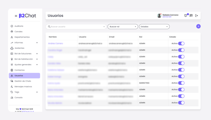The image size is (211, 120).
Task: Toggle Activo switch in third table row
Action: pyautogui.click(x=181, y=57)
